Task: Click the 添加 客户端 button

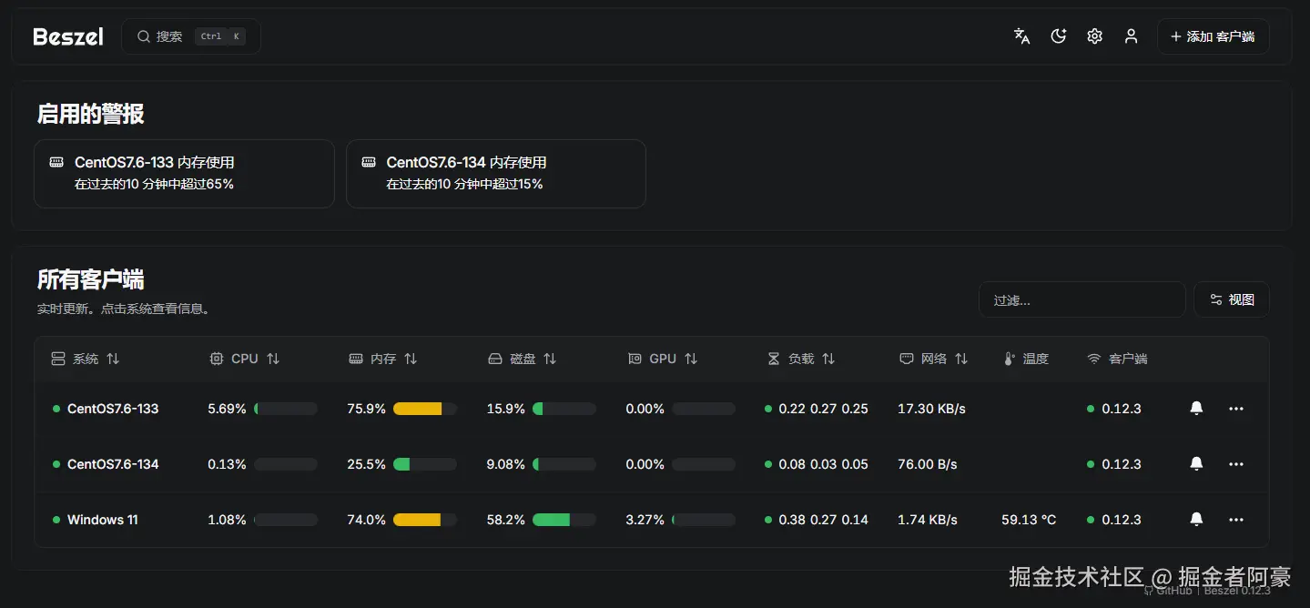Action: tap(1213, 36)
